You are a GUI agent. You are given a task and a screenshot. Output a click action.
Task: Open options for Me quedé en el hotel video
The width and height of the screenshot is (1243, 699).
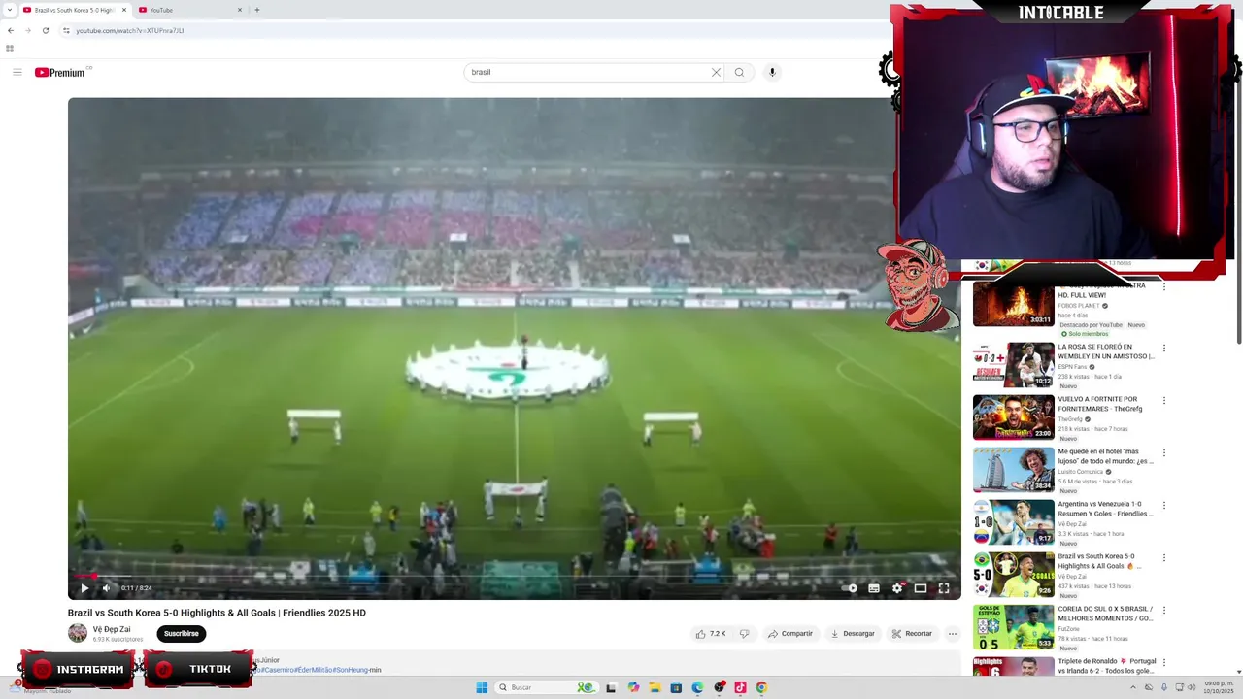pos(1164,452)
